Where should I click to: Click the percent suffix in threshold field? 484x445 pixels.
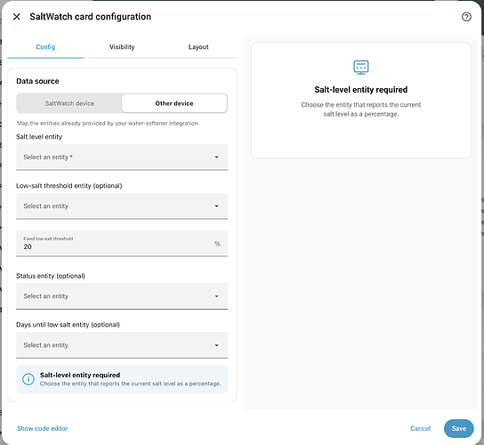217,244
